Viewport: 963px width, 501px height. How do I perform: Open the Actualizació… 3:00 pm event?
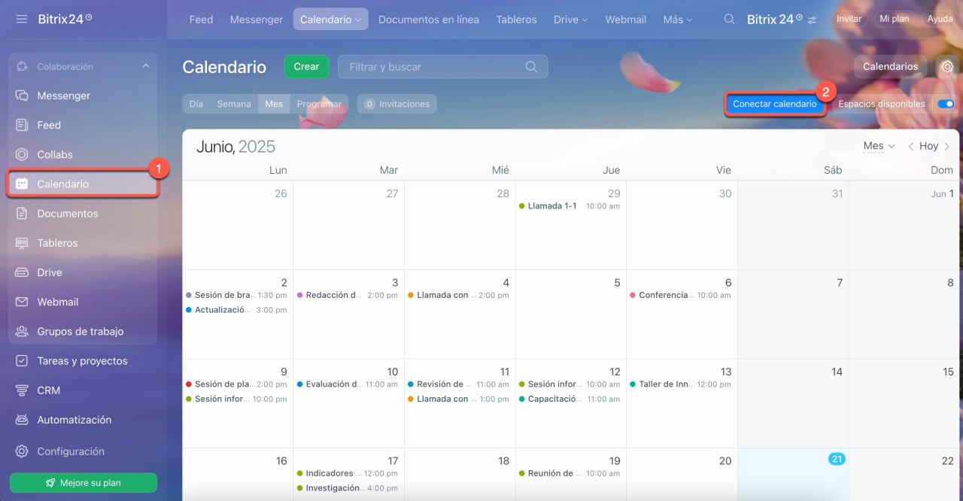point(237,310)
